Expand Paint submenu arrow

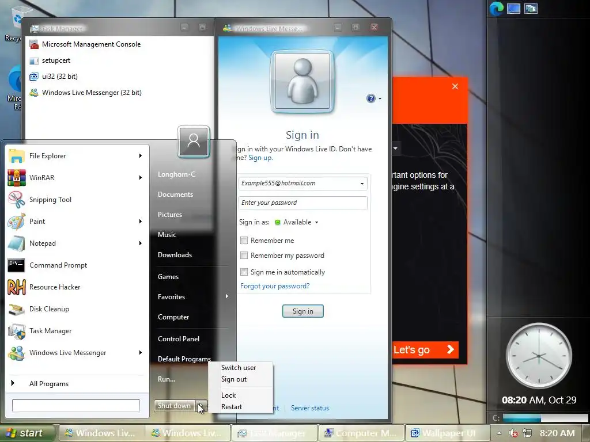pyautogui.click(x=141, y=222)
